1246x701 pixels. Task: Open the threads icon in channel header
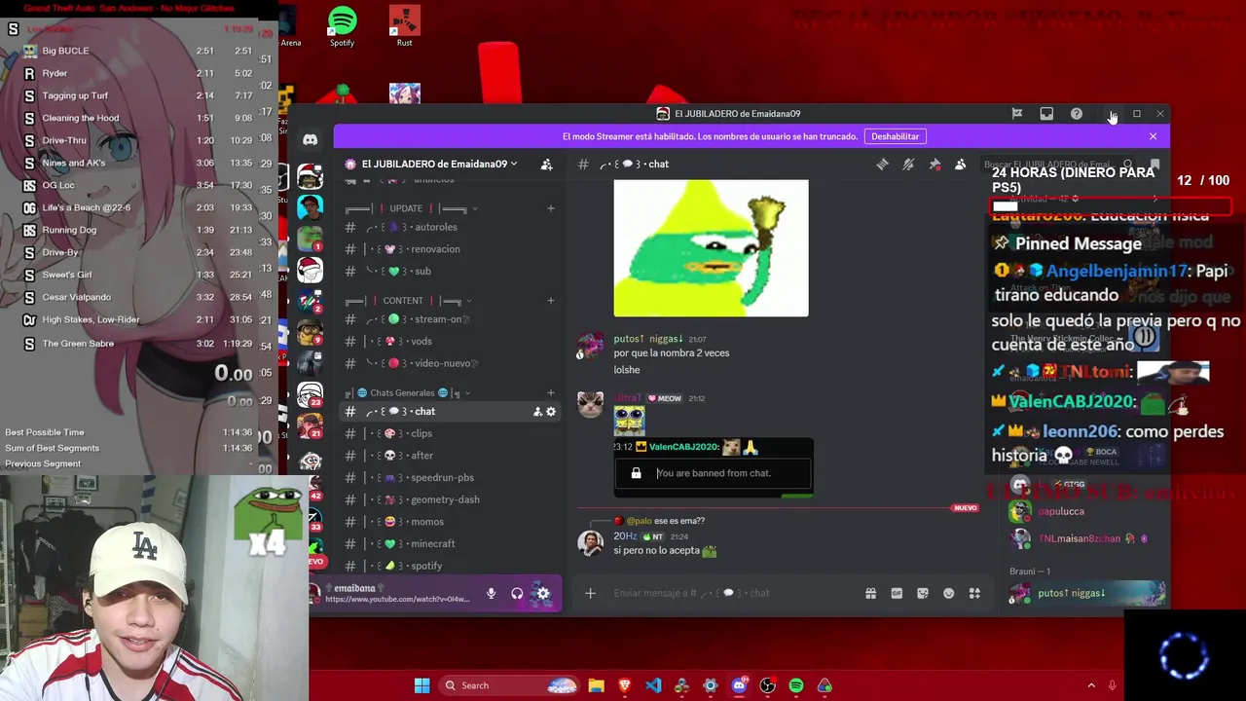[882, 165]
